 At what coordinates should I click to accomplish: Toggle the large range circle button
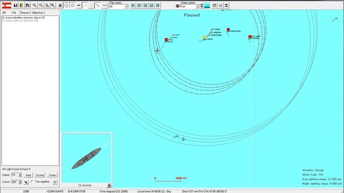67,5
